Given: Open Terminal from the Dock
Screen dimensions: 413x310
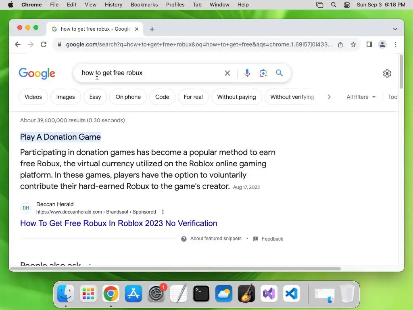Looking at the screenshot, I should (x=201, y=293).
